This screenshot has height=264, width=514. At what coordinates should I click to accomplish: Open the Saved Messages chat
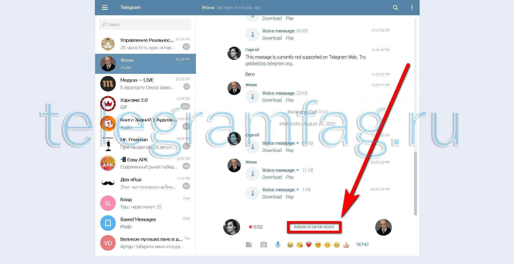[x=146, y=223]
